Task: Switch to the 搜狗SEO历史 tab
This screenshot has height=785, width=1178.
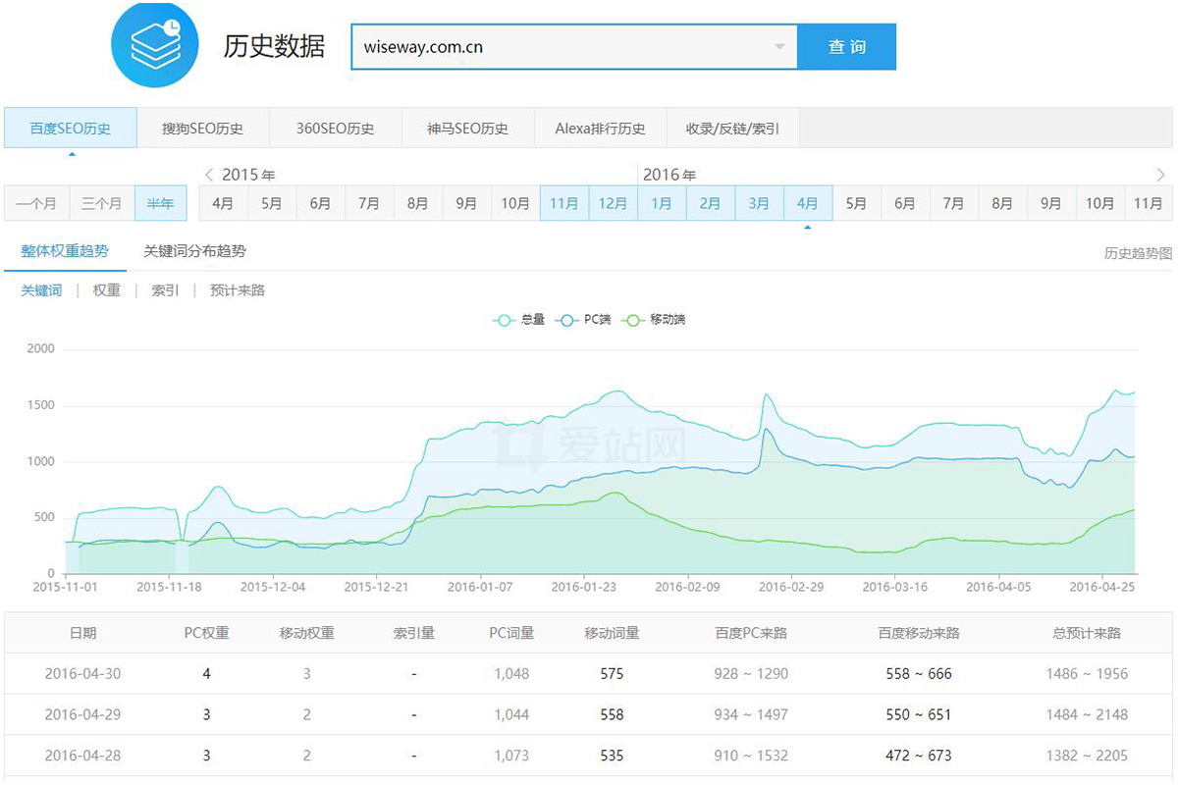Action: tap(203, 127)
